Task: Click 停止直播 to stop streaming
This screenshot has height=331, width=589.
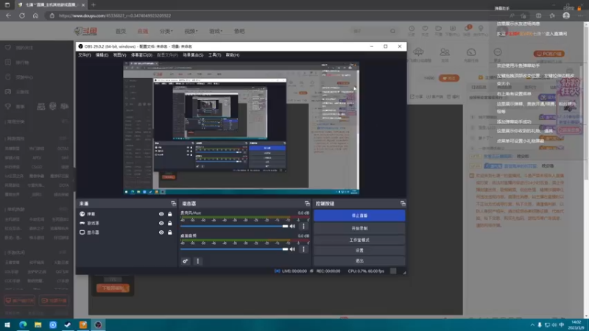Action: click(359, 216)
